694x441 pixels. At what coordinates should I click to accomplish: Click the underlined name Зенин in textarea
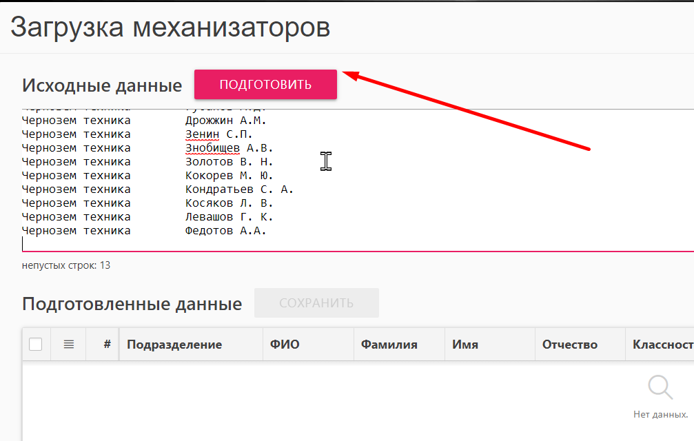[x=202, y=134]
